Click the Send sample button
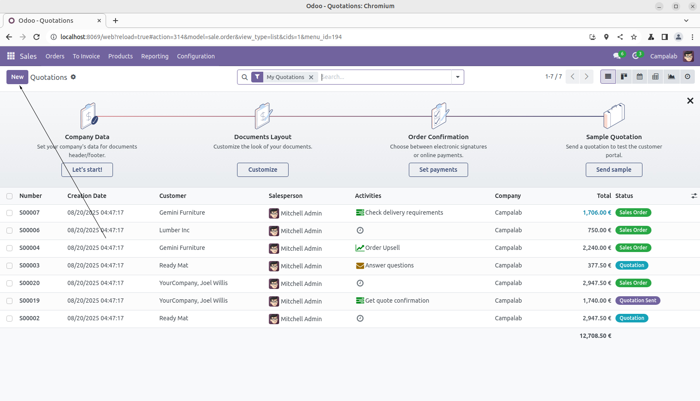 point(613,170)
